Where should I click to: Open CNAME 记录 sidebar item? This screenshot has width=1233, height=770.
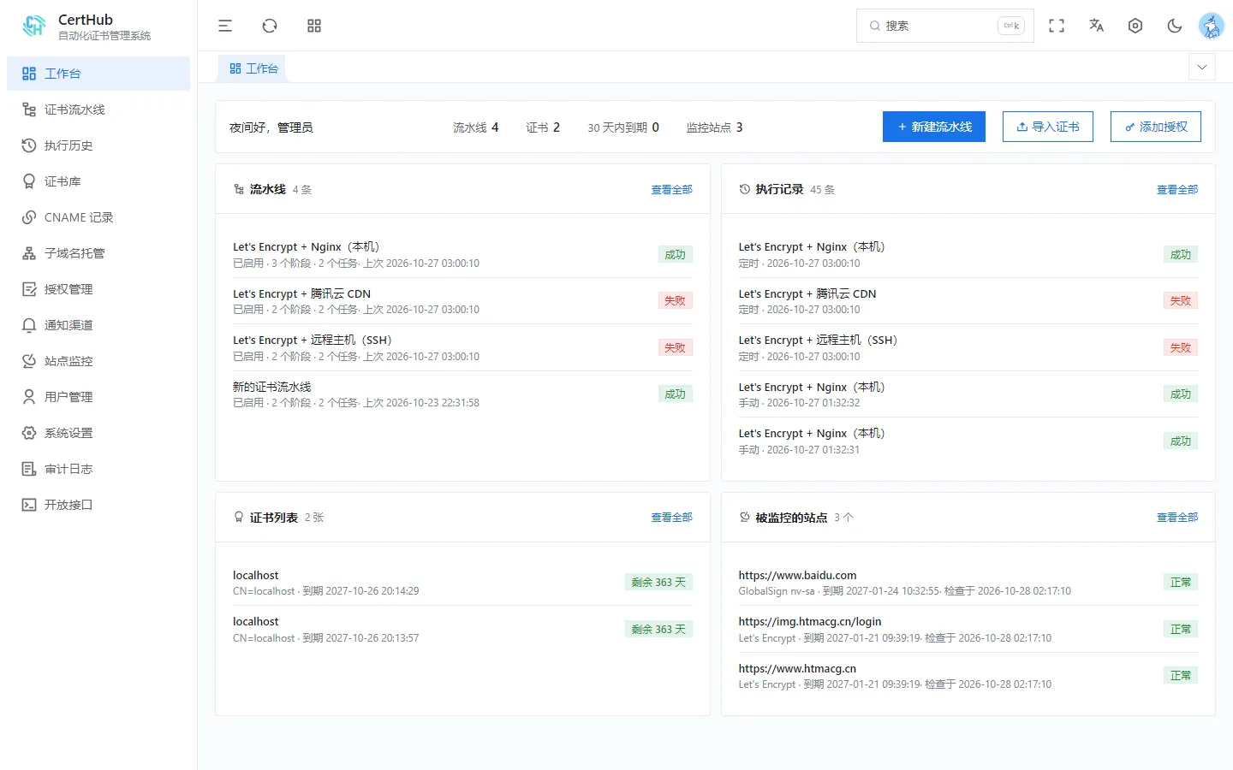click(x=98, y=217)
